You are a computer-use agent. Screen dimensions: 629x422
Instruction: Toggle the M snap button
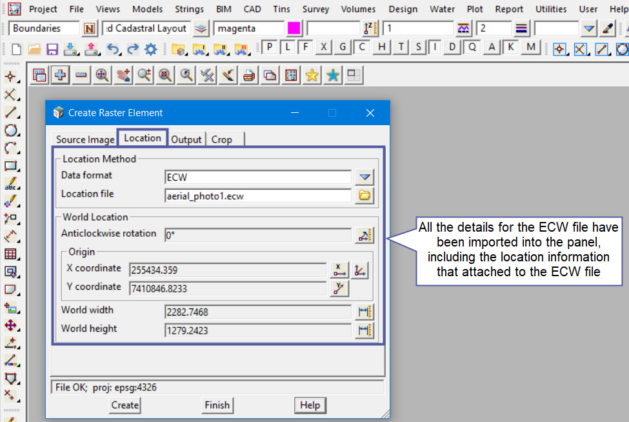click(x=531, y=47)
